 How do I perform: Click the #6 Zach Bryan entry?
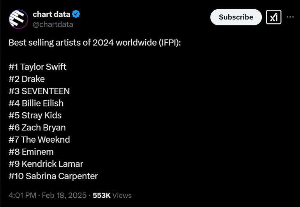(x=37, y=127)
